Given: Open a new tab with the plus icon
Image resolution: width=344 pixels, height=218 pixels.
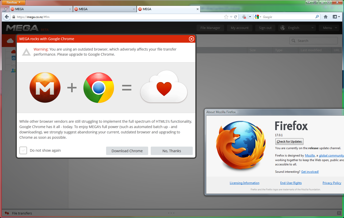Looking at the screenshot, I should pos(6,9).
